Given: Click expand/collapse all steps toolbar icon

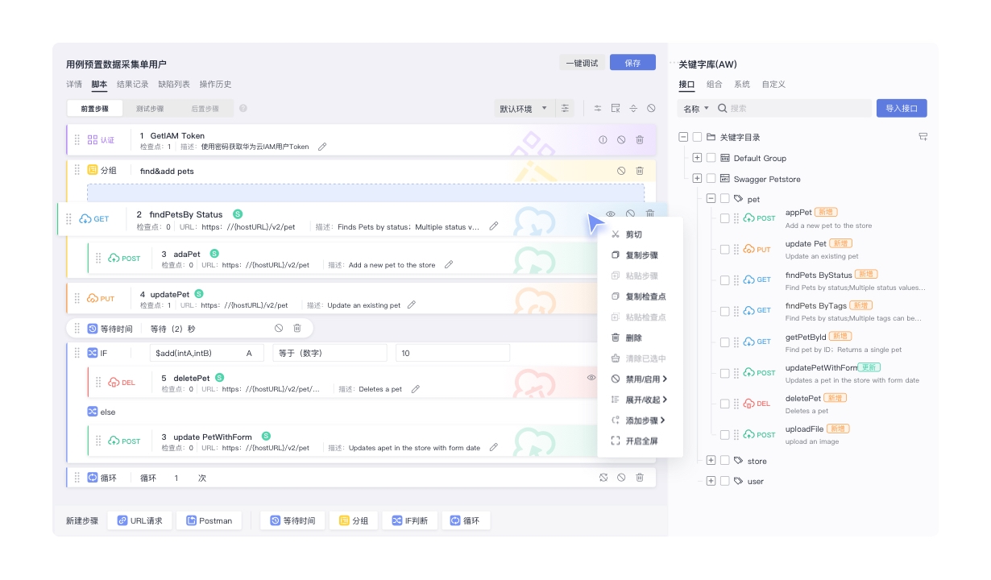Looking at the screenshot, I should tap(633, 108).
